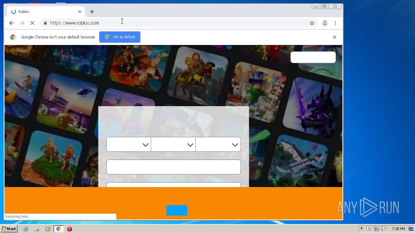This screenshot has height=233, width=415.
Task: Open the clock showing 7:35 PM
Action: (398, 229)
